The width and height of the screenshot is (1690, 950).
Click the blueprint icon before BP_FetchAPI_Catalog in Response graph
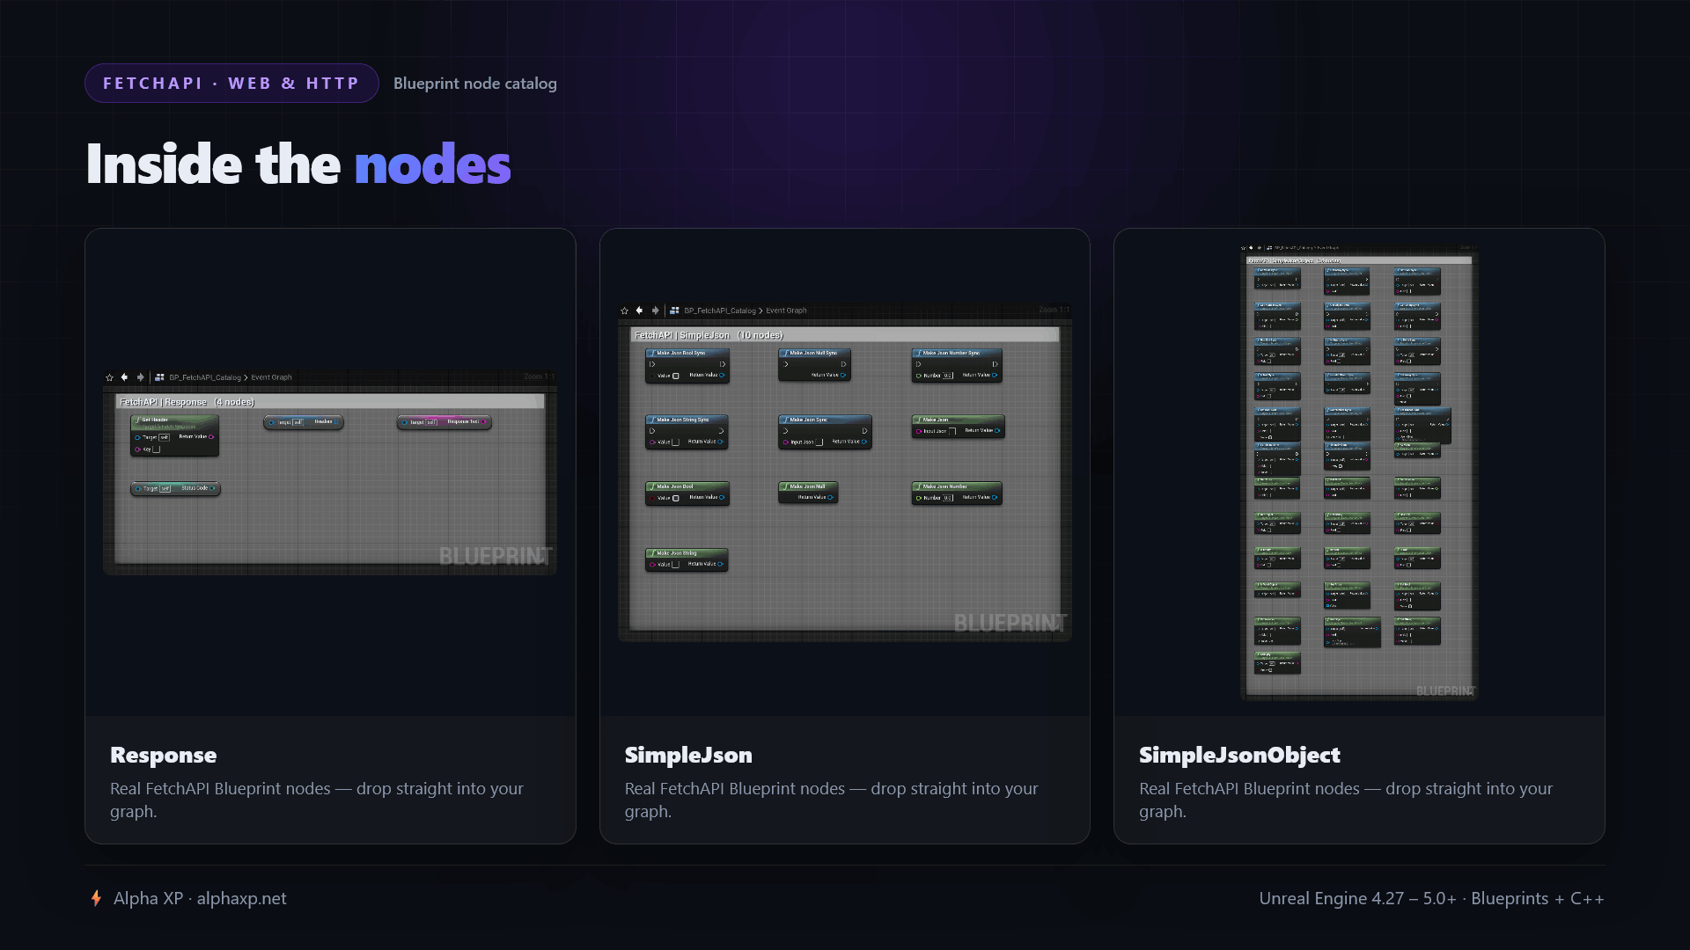(160, 377)
